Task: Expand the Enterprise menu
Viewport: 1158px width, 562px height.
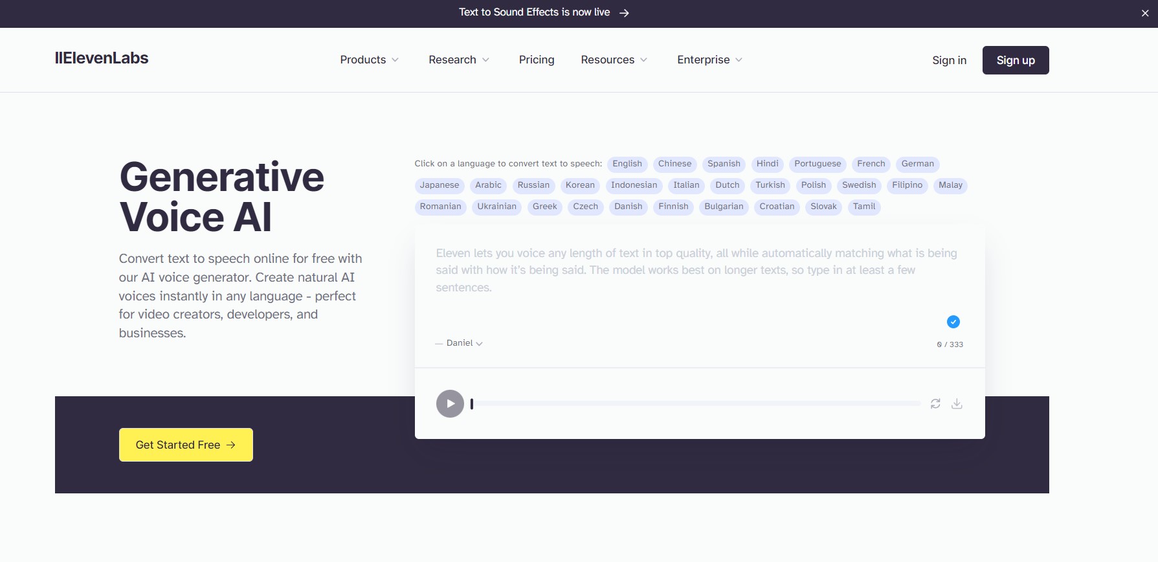Action: pyautogui.click(x=709, y=60)
